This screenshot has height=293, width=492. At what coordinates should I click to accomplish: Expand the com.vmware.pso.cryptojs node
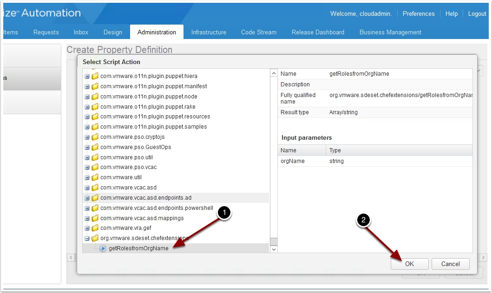click(87, 137)
